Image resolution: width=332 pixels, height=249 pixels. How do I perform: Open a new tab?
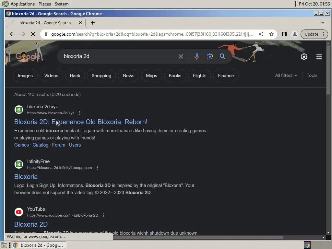93,23
